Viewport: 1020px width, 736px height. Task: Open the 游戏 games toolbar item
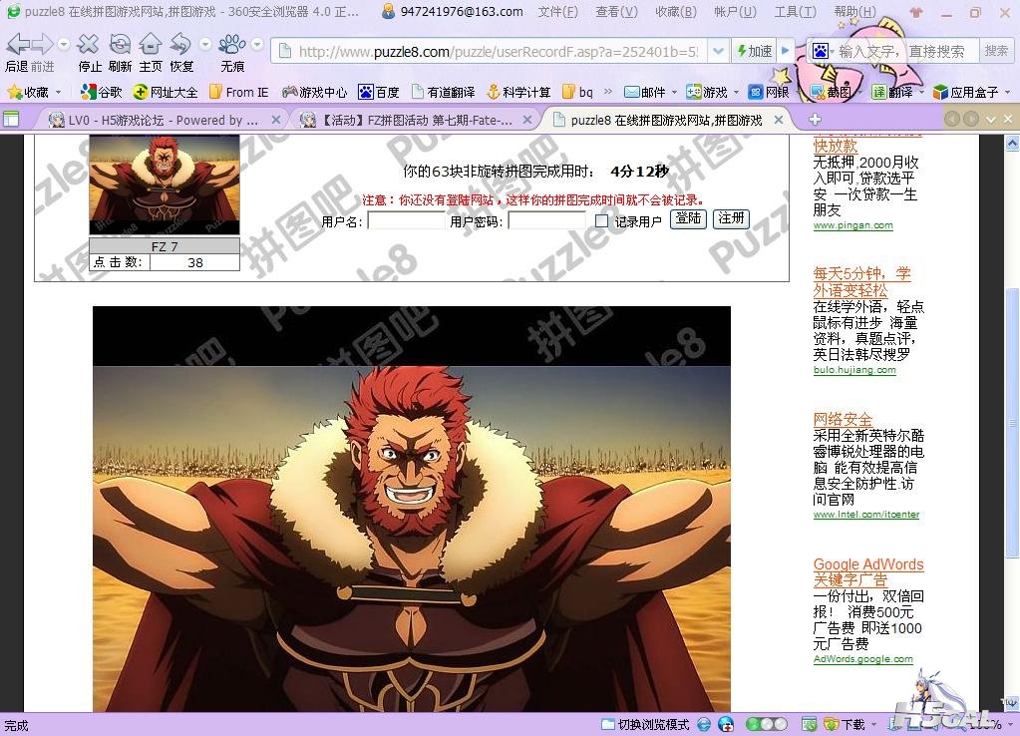[x=707, y=93]
